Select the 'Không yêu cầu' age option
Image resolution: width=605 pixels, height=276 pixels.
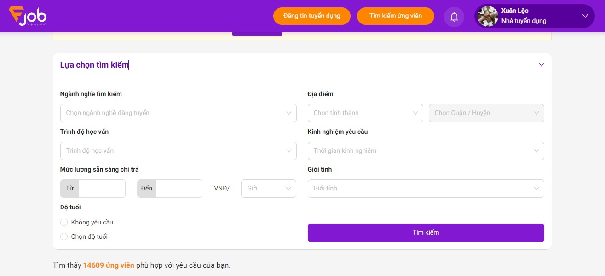coord(64,222)
